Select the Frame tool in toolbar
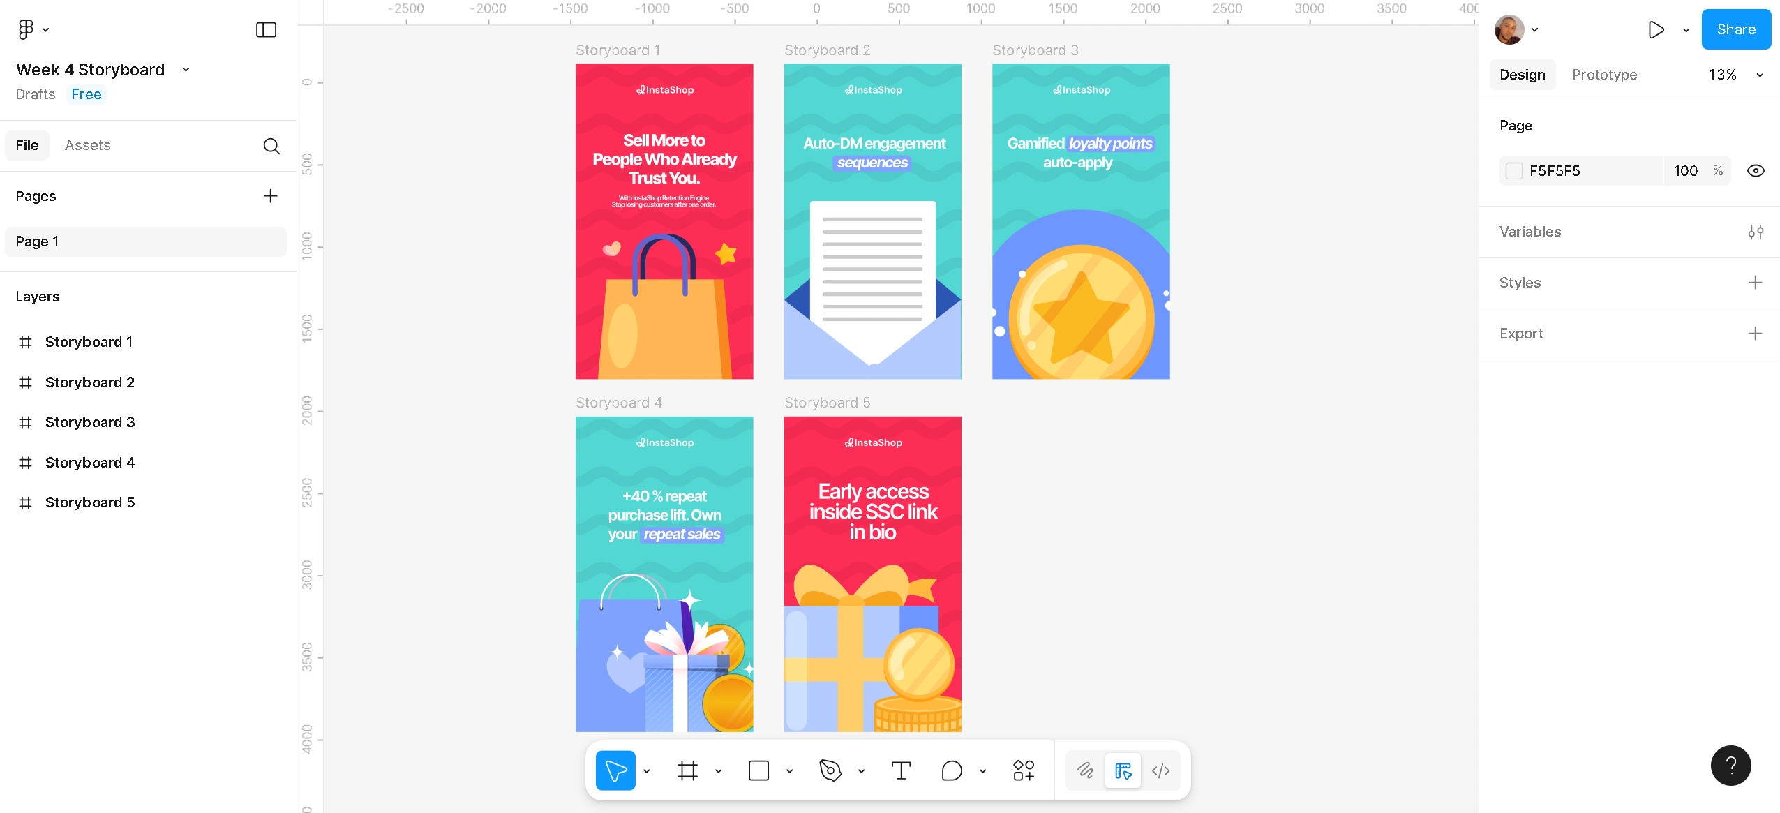This screenshot has width=1780, height=813. click(687, 770)
